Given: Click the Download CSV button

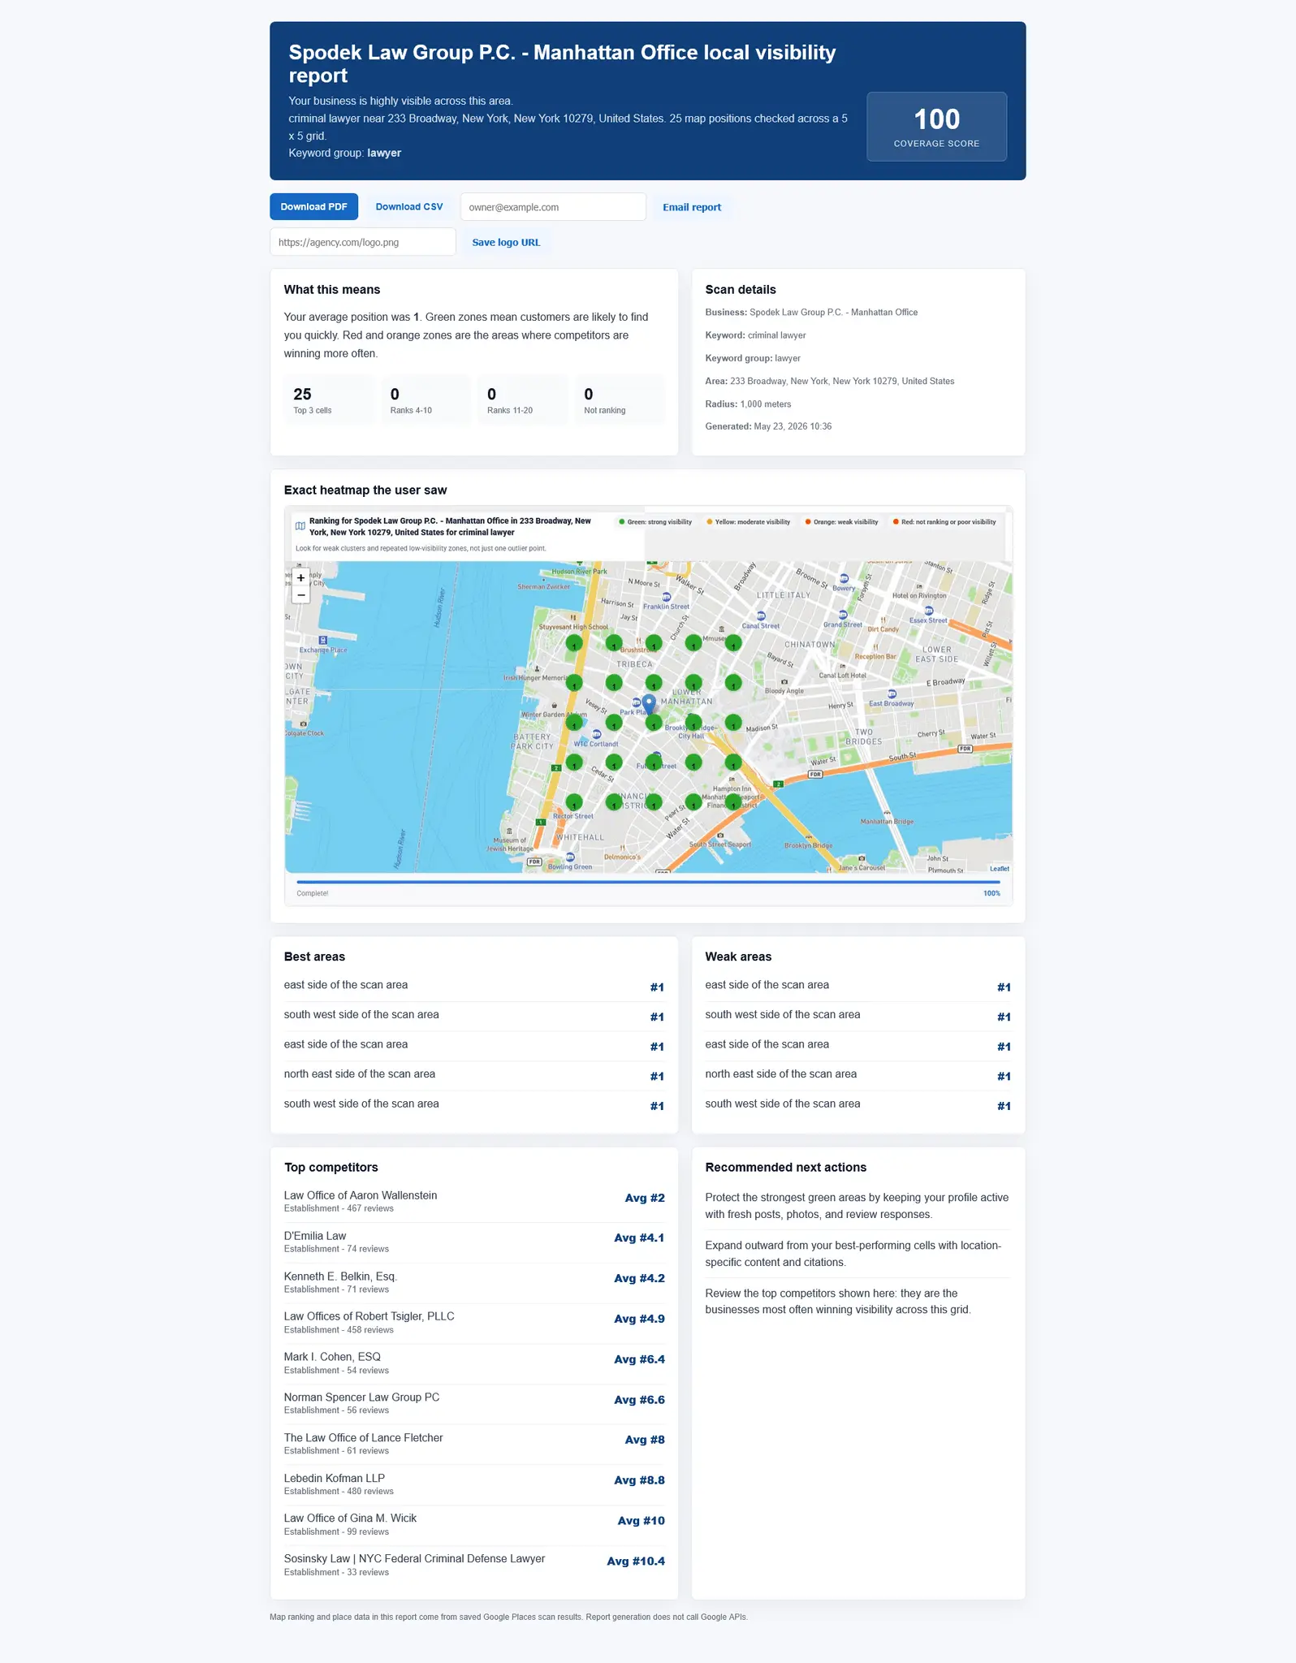Looking at the screenshot, I should (409, 207).
